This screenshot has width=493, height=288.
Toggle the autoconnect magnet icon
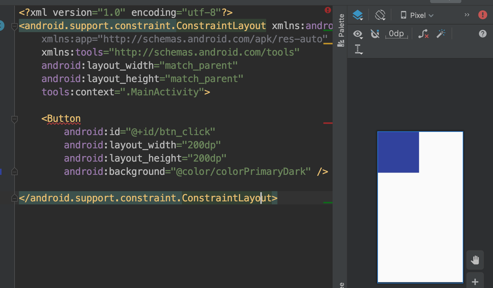point(375,34)
